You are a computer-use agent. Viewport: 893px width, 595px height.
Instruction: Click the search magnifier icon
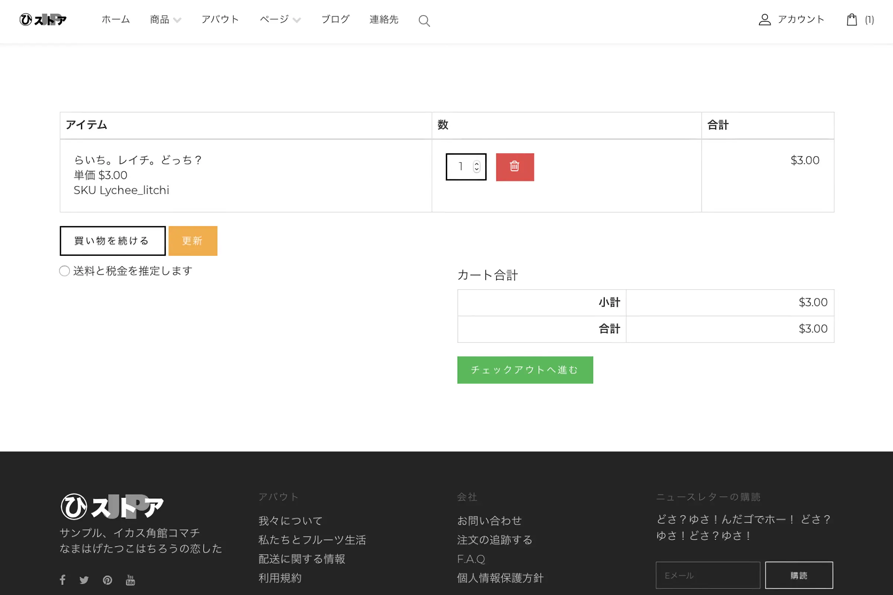tap(424, 21)
